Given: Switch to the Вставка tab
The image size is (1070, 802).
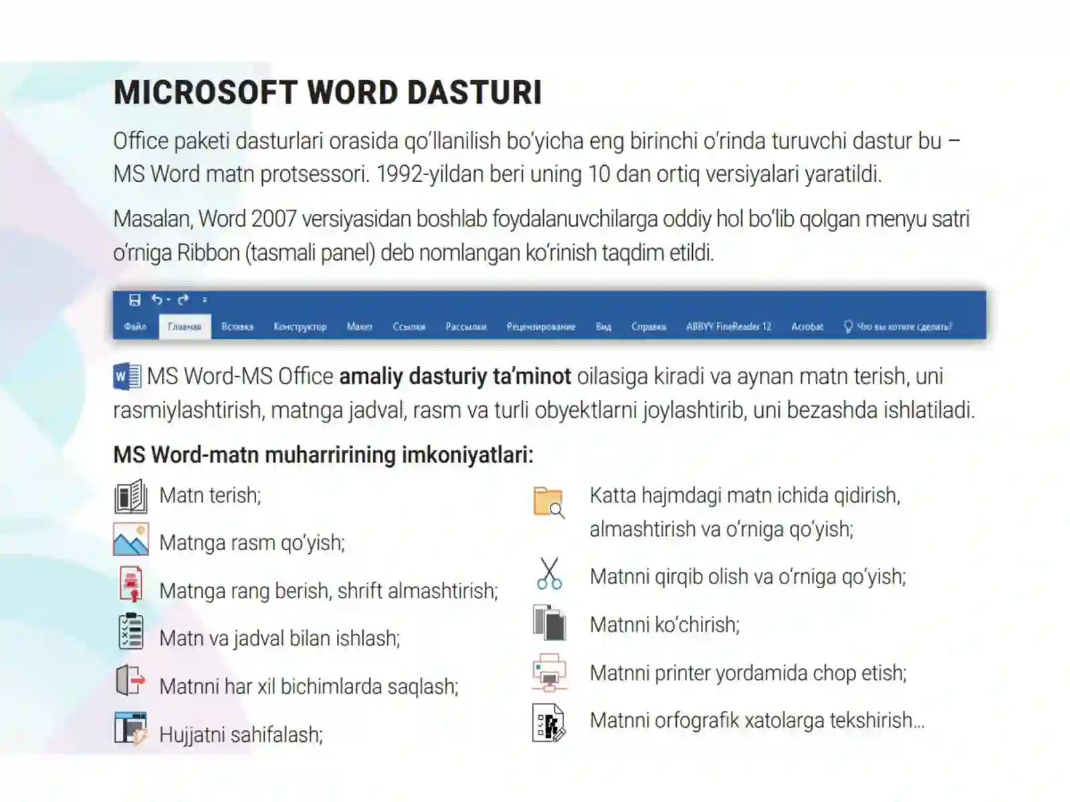Looking at the screenshot, I should [237, 327].
